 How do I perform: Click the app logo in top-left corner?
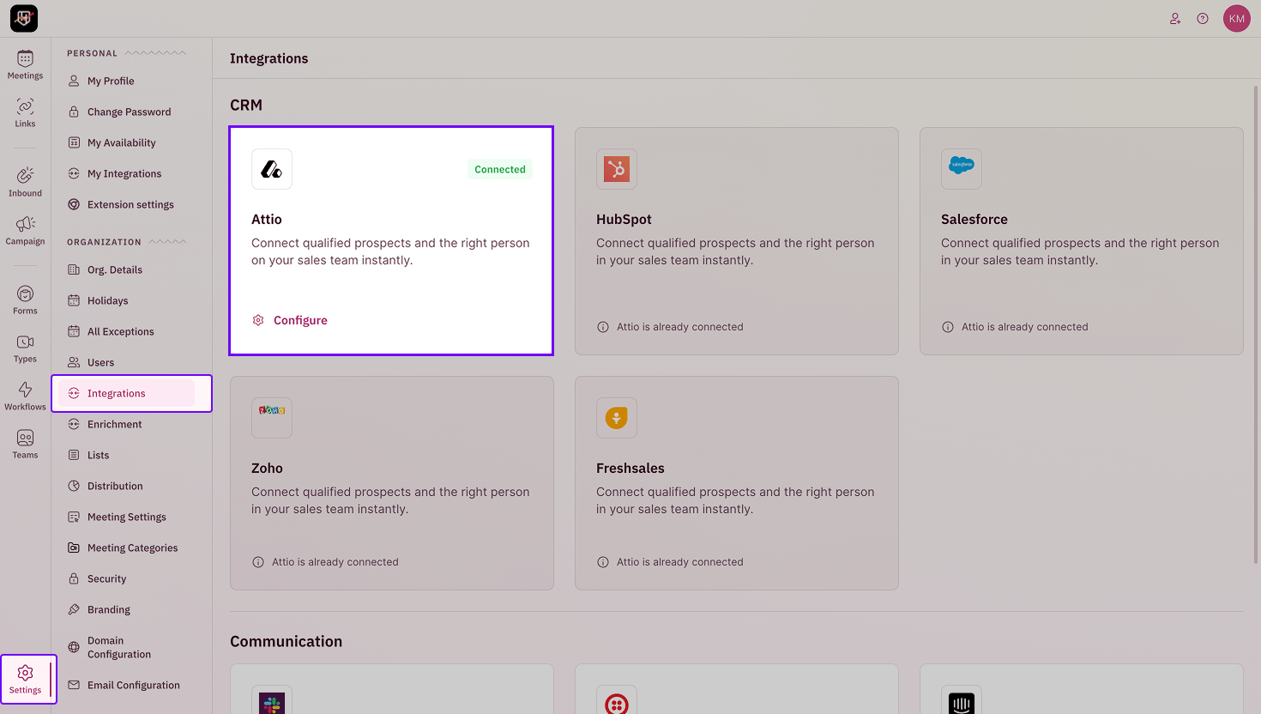pyautogui.click(x=24, y=18)
